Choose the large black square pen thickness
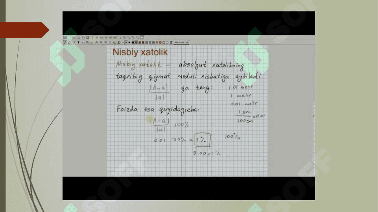The width and height of the screenshot is (378, 212). pyautogui.click(x=133, y=42)
